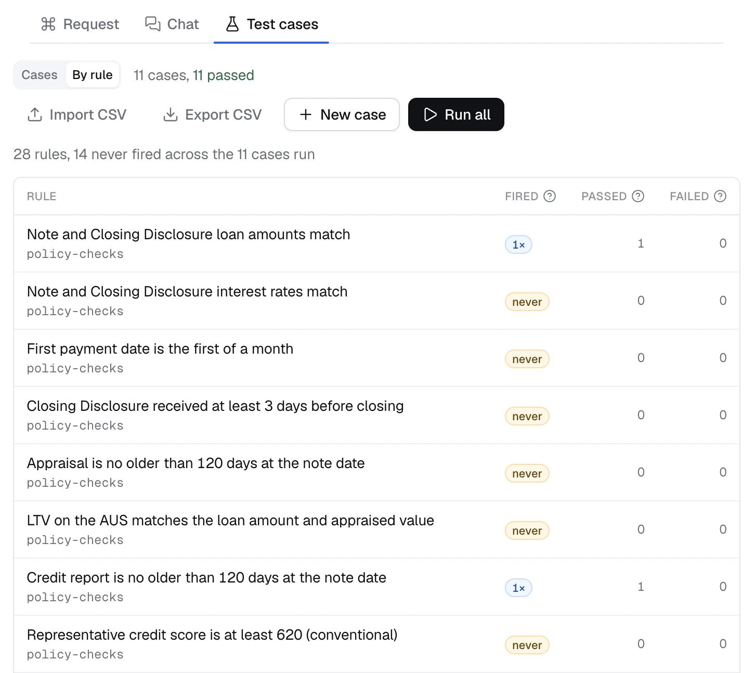Click 'never' badge for Representative credit score rule
This screenshot has height=673, width=755.
tap(527, 645)
